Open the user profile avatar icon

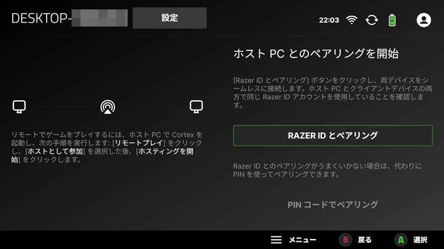(x=423, y=20)
